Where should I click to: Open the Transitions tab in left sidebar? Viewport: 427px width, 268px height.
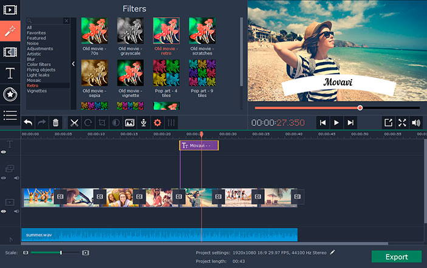pos(10,52)
